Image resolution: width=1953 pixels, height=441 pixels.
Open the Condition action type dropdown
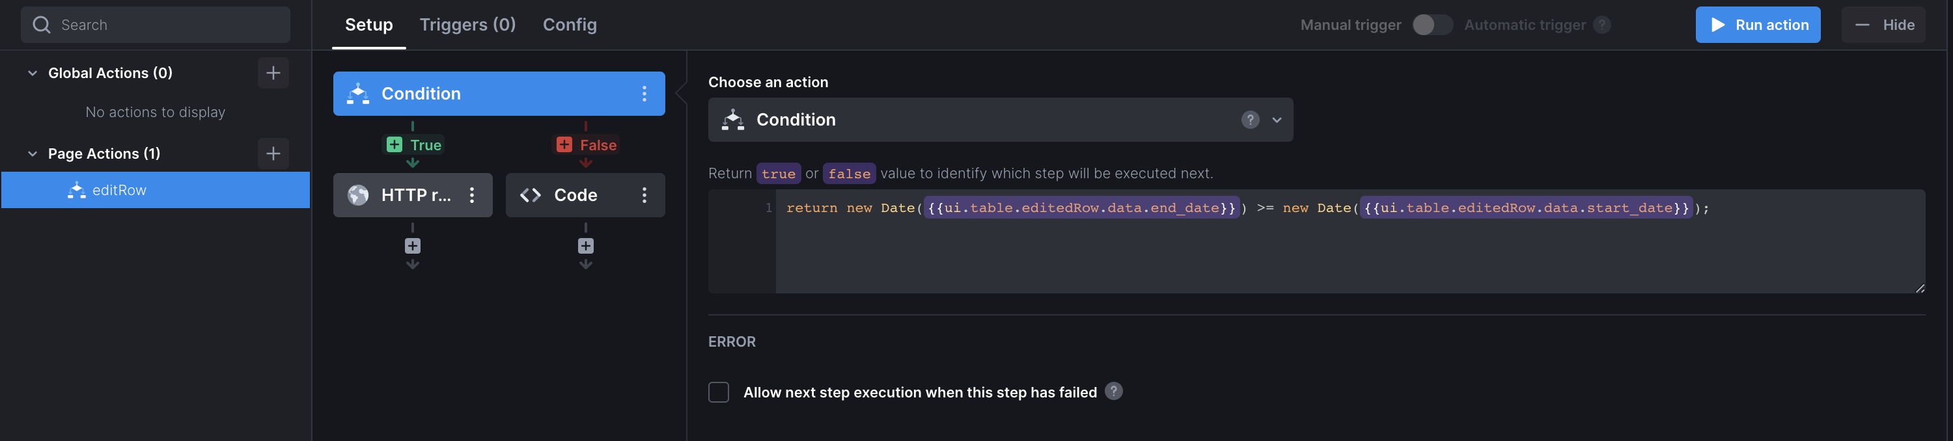click(x=1000, y=120)
